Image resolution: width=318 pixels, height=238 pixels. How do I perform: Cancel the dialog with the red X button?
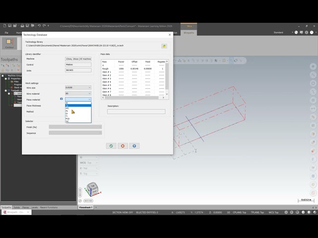click(123, 146)
